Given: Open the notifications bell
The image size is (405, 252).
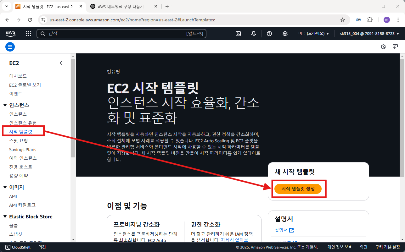Looking at the screenshot, I should [254, 34].
